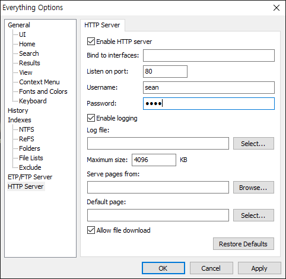The width and height of the screenshot is (286, 279).
Task: Click the Maximum size field
Action: click(154, 160)
